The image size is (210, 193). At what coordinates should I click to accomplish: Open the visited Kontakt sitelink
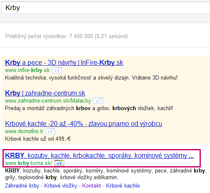91,186
